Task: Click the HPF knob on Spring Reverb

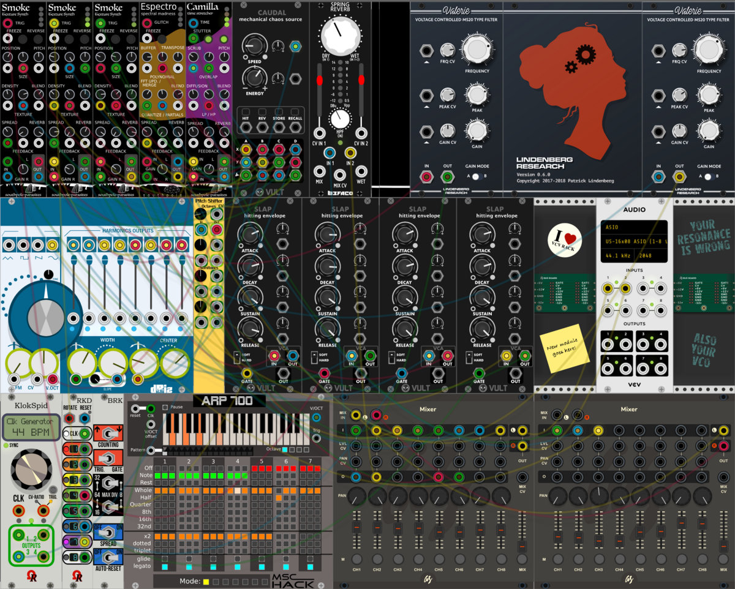Action: [x=340, y=118]
